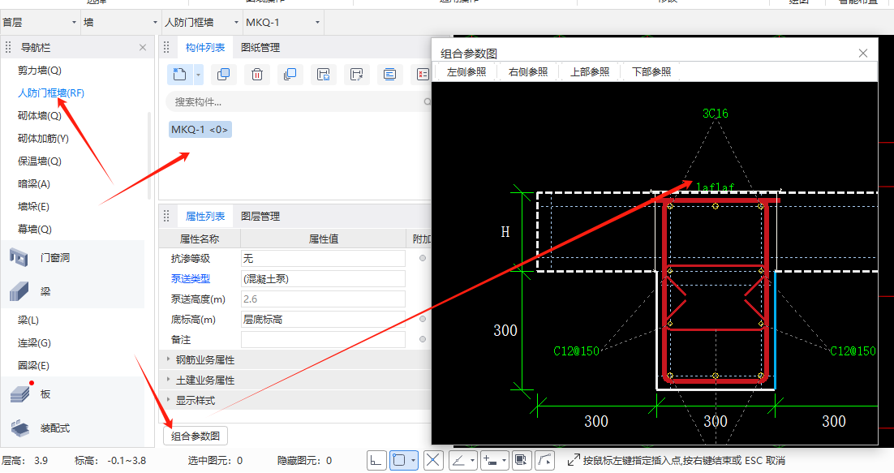Switch to the 图层管理 tab
The height and width of the screenshot is (473, 894).
[x=260, y=217]
